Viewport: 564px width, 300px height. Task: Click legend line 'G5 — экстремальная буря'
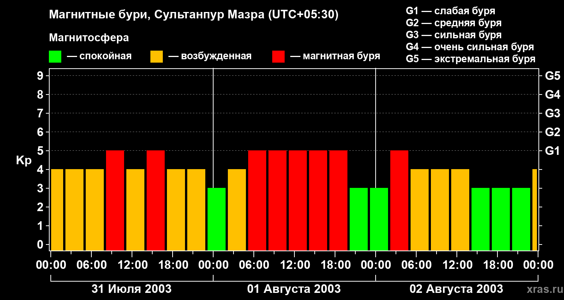(470, 59)
